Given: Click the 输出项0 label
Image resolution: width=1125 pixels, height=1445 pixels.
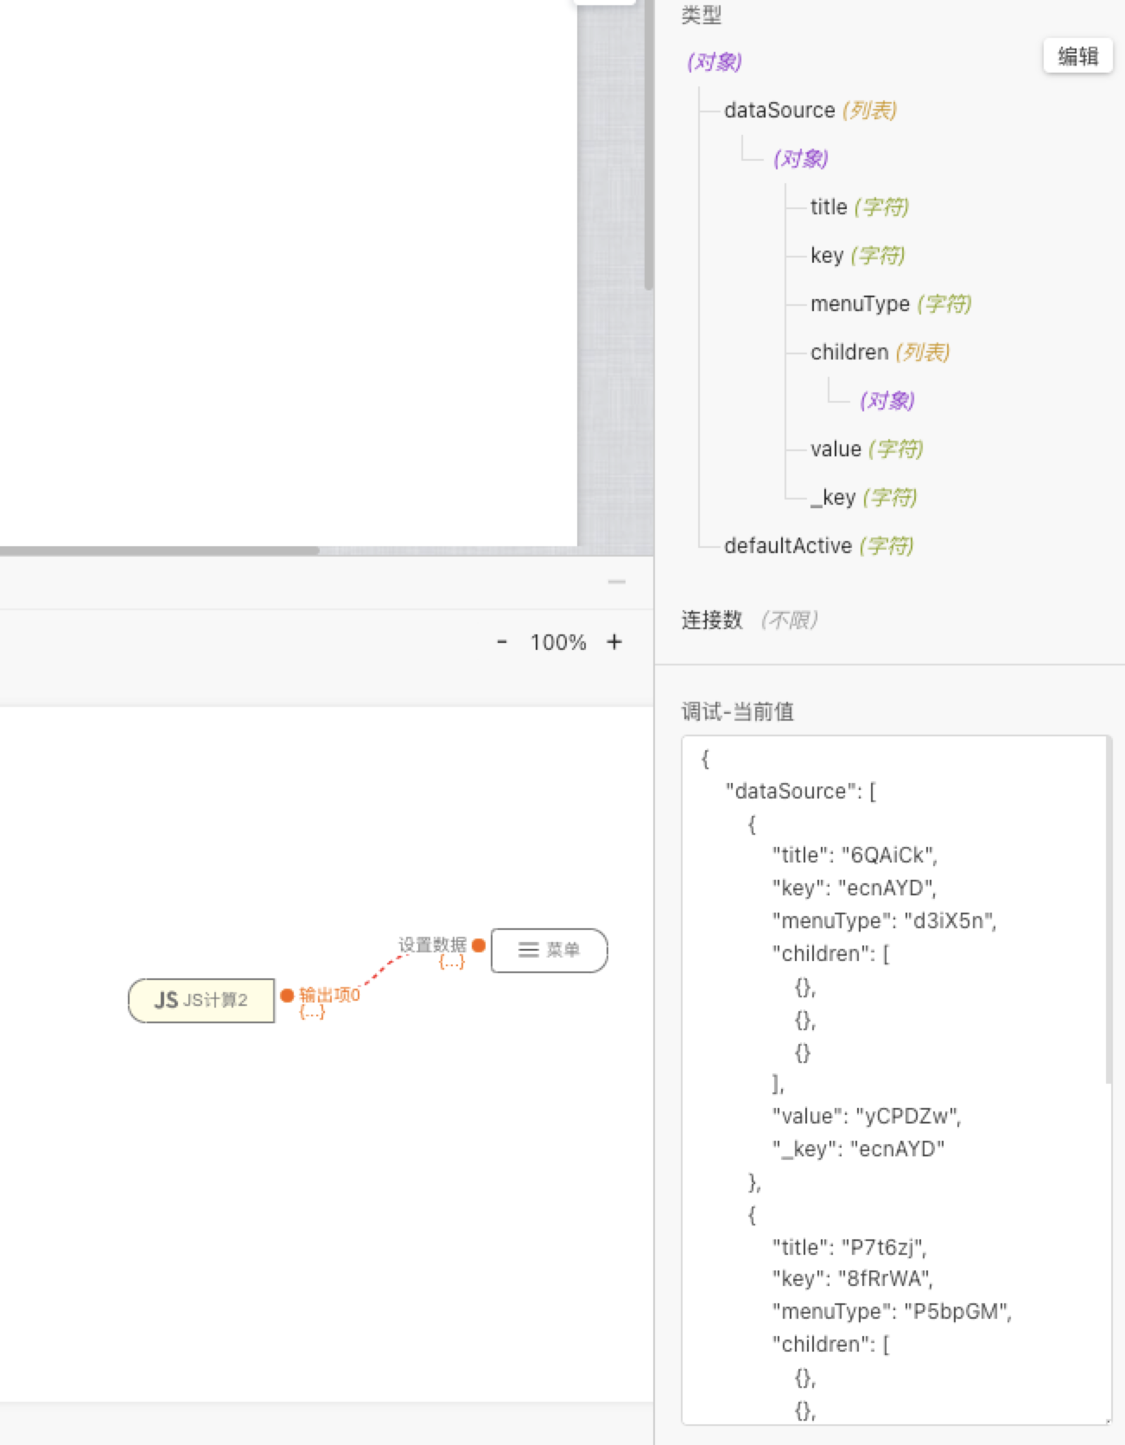Looking at the screenshot, I should point(329,996).
